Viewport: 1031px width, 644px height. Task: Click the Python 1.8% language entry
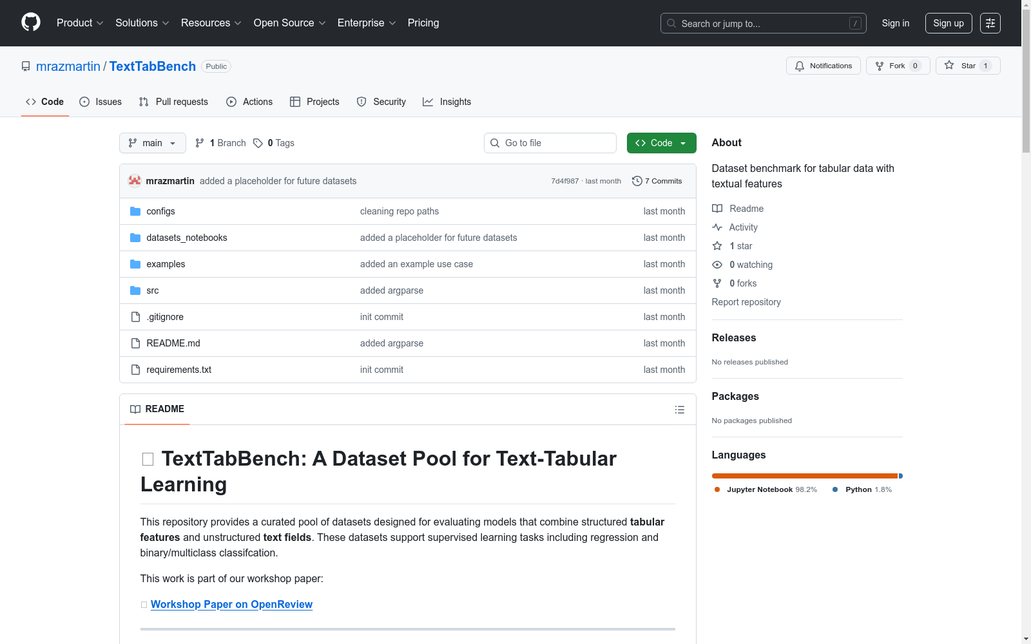(x=862, y=489)
